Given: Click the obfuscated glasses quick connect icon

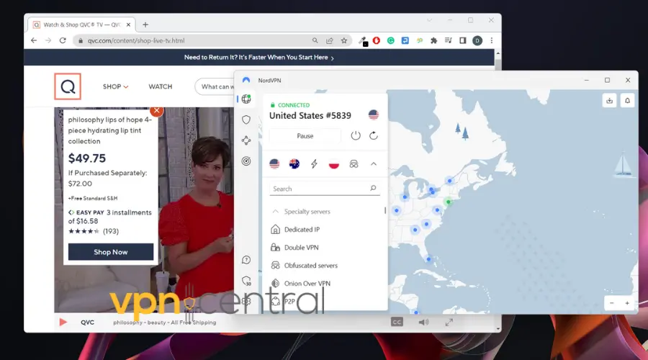Looking at the screenshot, I should tap(354, 164).
